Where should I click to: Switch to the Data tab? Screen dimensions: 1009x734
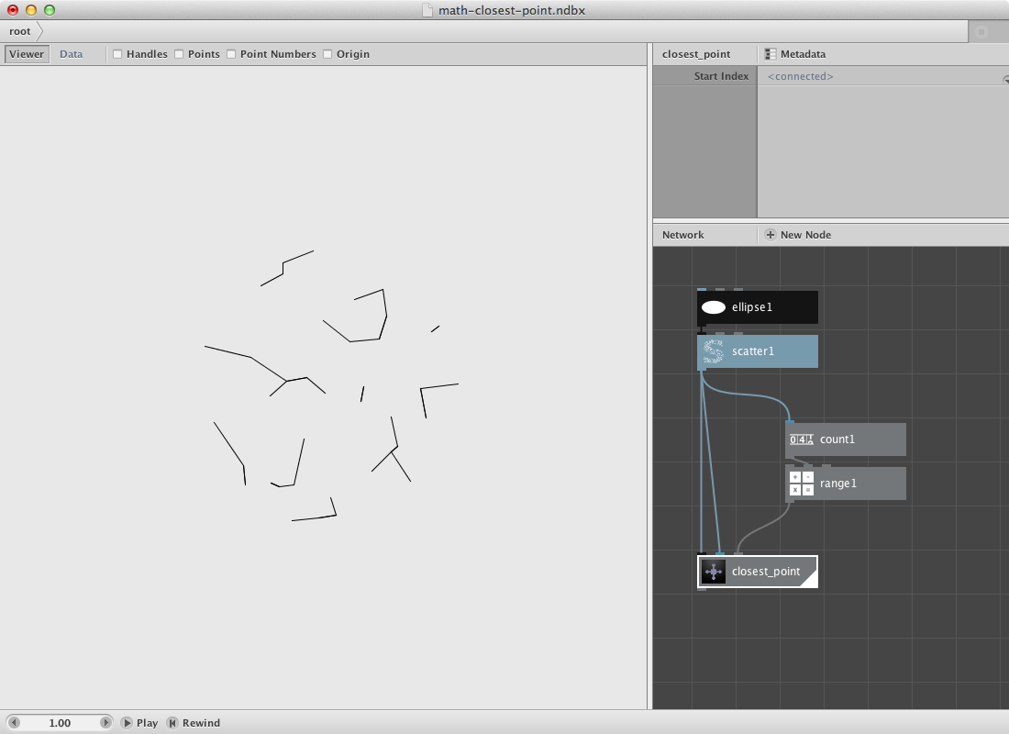(x=72, y=54)
